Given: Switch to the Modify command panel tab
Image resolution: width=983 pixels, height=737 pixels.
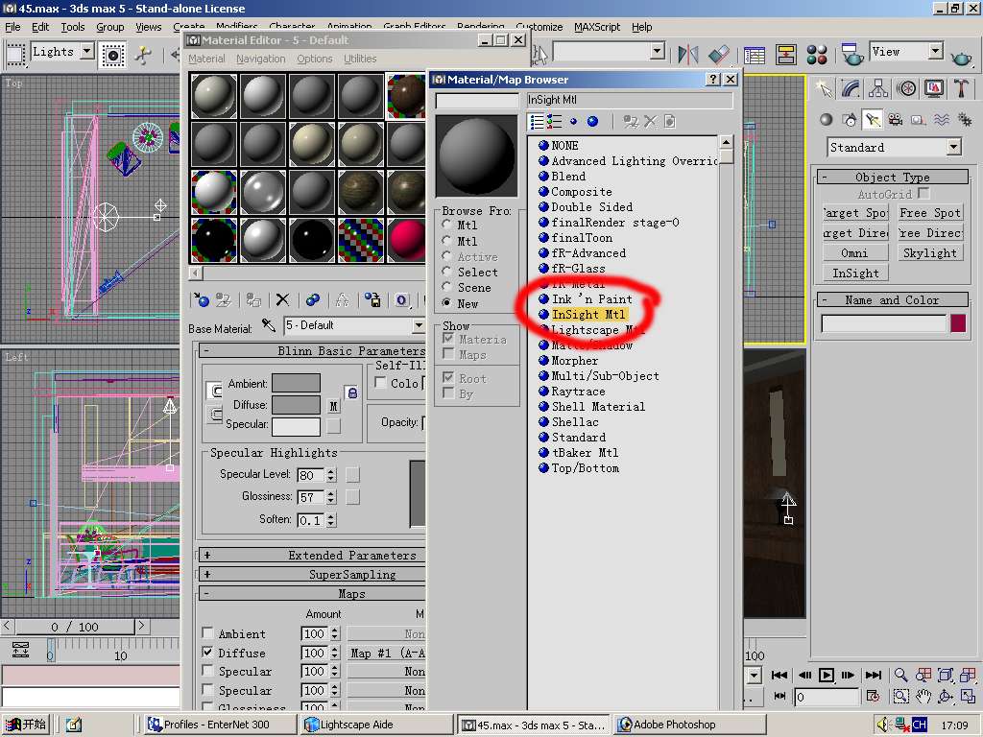Looking at the screenshot, I should point(851,88).
